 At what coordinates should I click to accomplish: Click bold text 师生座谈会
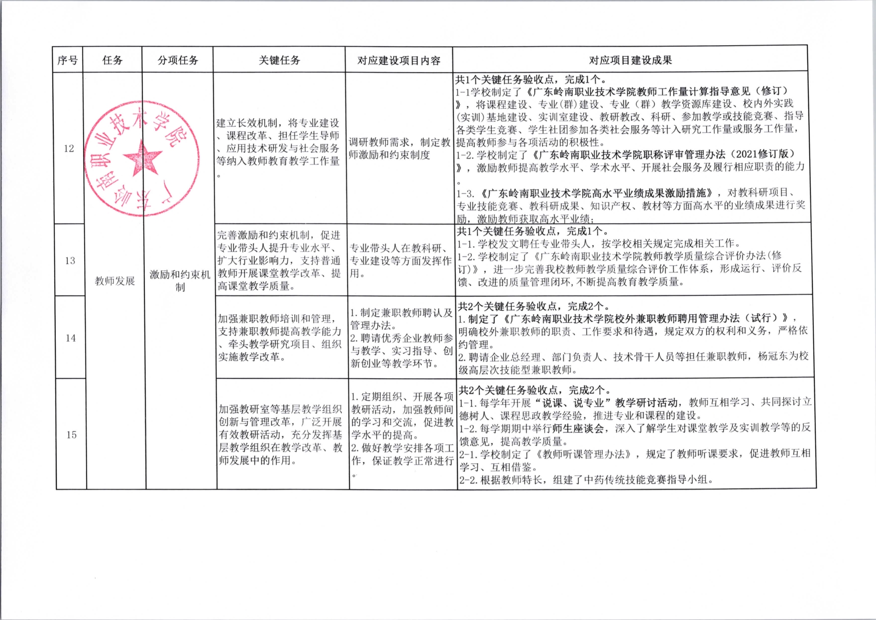(x=578, y=428)
